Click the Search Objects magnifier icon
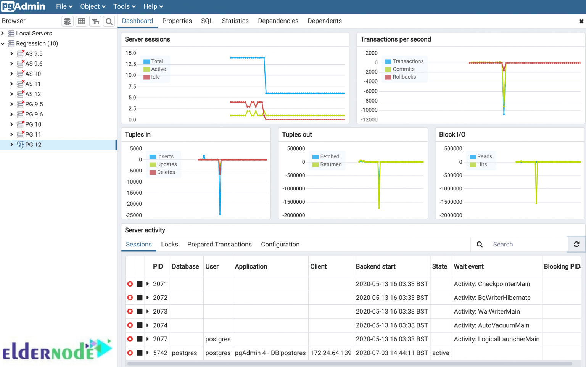 click(109, 21)
